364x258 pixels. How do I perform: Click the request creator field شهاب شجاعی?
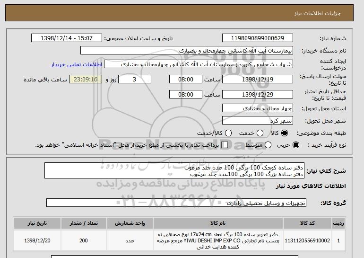[198, 64]
